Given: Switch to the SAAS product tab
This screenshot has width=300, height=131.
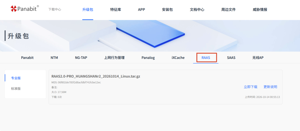Looking at the screenshot, I should pos(231,58).
